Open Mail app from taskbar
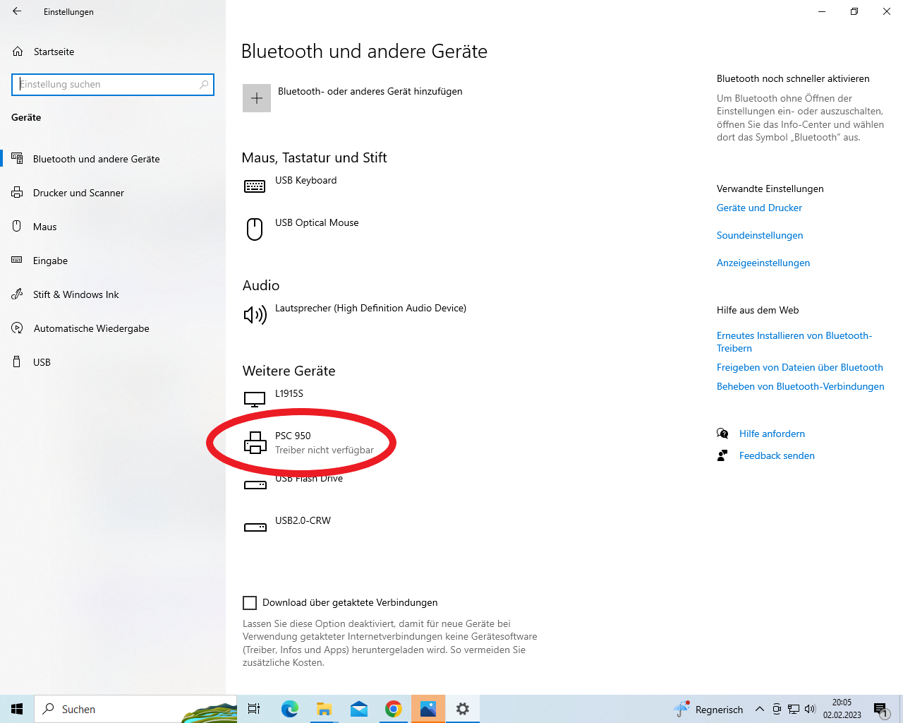Viewport: 903px width, 723px height. point(359,709)
